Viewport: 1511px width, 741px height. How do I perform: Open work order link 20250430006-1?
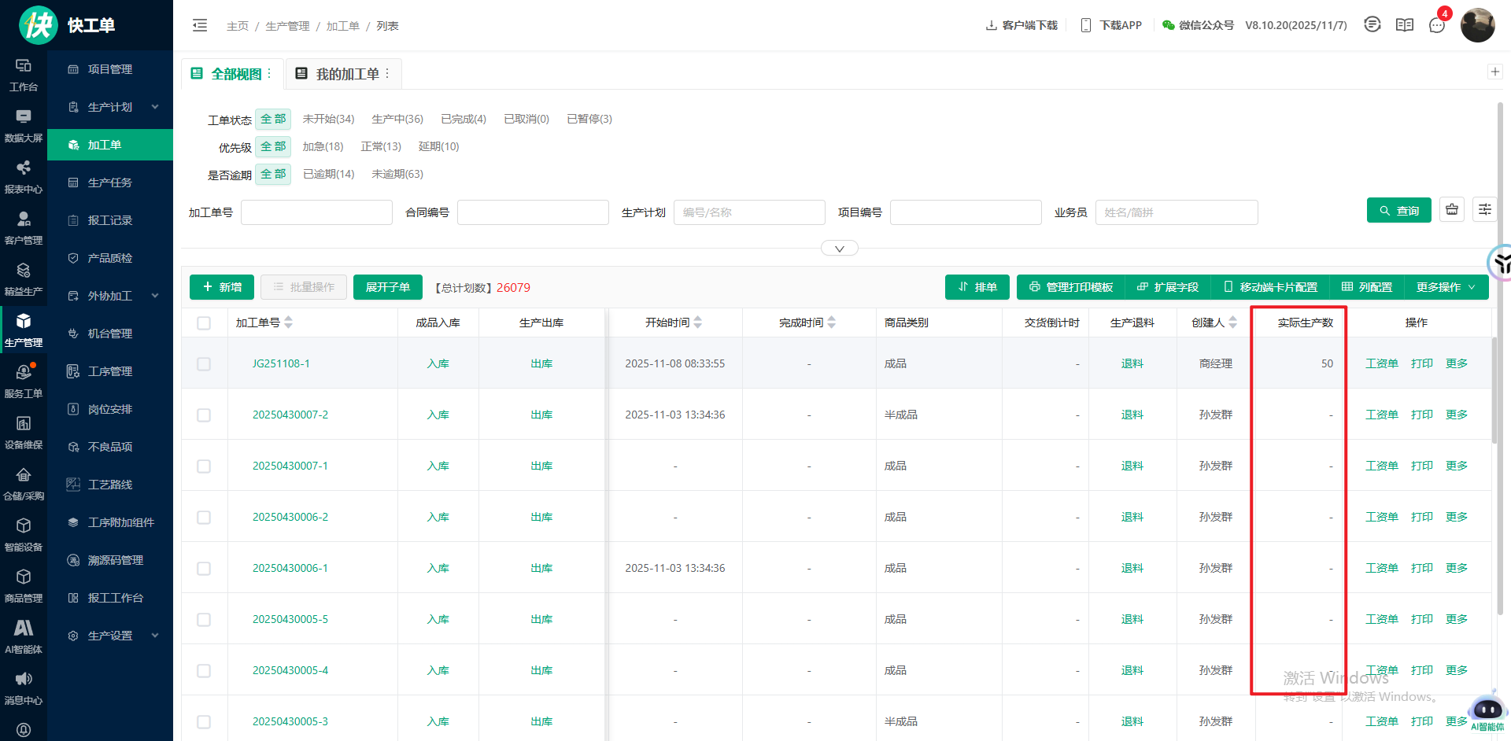click(x=290, y=568)
